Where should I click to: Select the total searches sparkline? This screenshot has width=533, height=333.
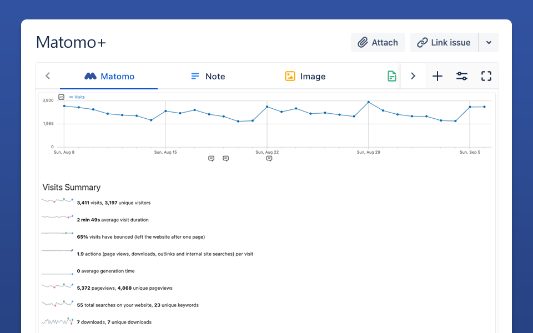(57, 303)
